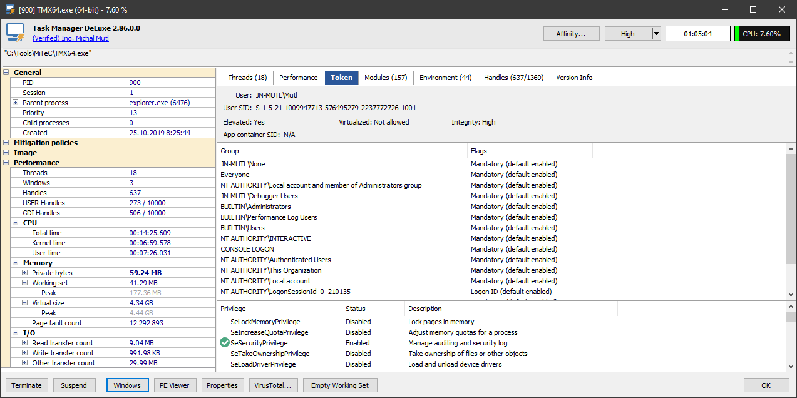Open the Environment (44) tab
Image resolution: width=797 pixels, height=398 pixels.
point(446,78)
